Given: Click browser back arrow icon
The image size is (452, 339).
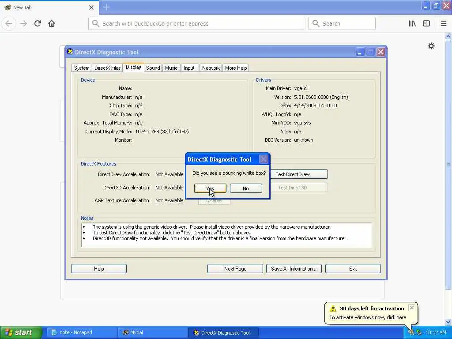Looking at the screenshot, I should coord(9,23).
